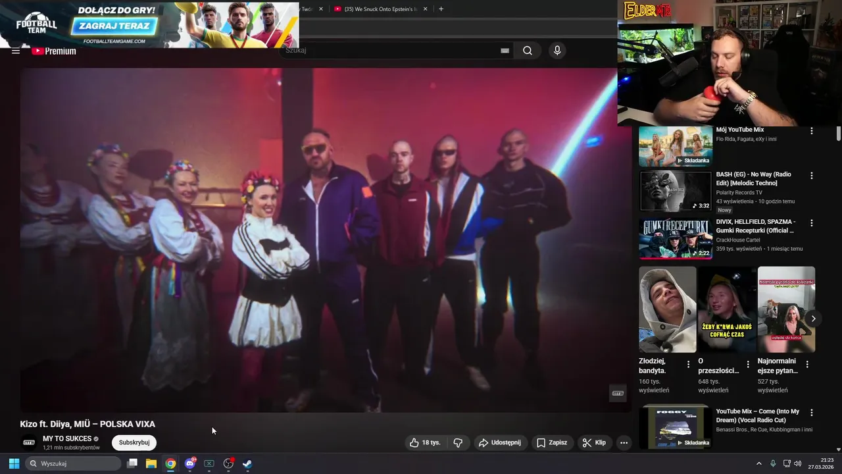
Task: Open options for 'Najnormalniejsze pytan...' short
Action: [x=807, y=364]
